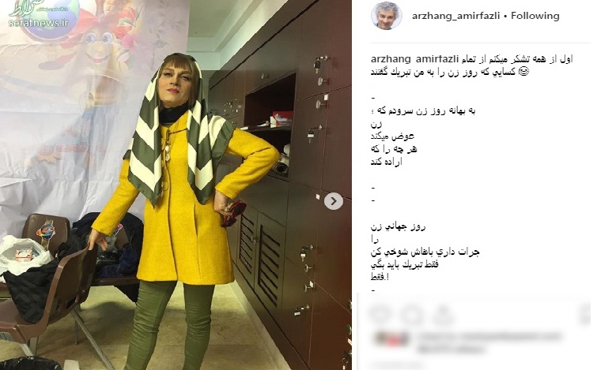This screenshot has width=597, height=370.
Task: Click the blurred liker avatars below icons
Action: pos(391,338)
